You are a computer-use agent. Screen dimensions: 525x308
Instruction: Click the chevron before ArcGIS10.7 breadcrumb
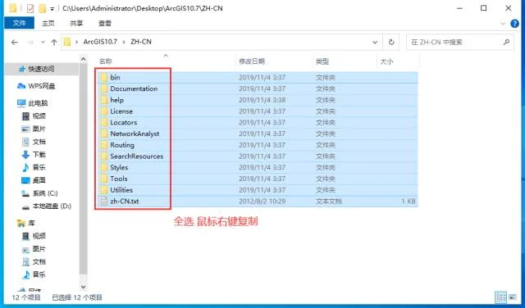click(76, 42)
